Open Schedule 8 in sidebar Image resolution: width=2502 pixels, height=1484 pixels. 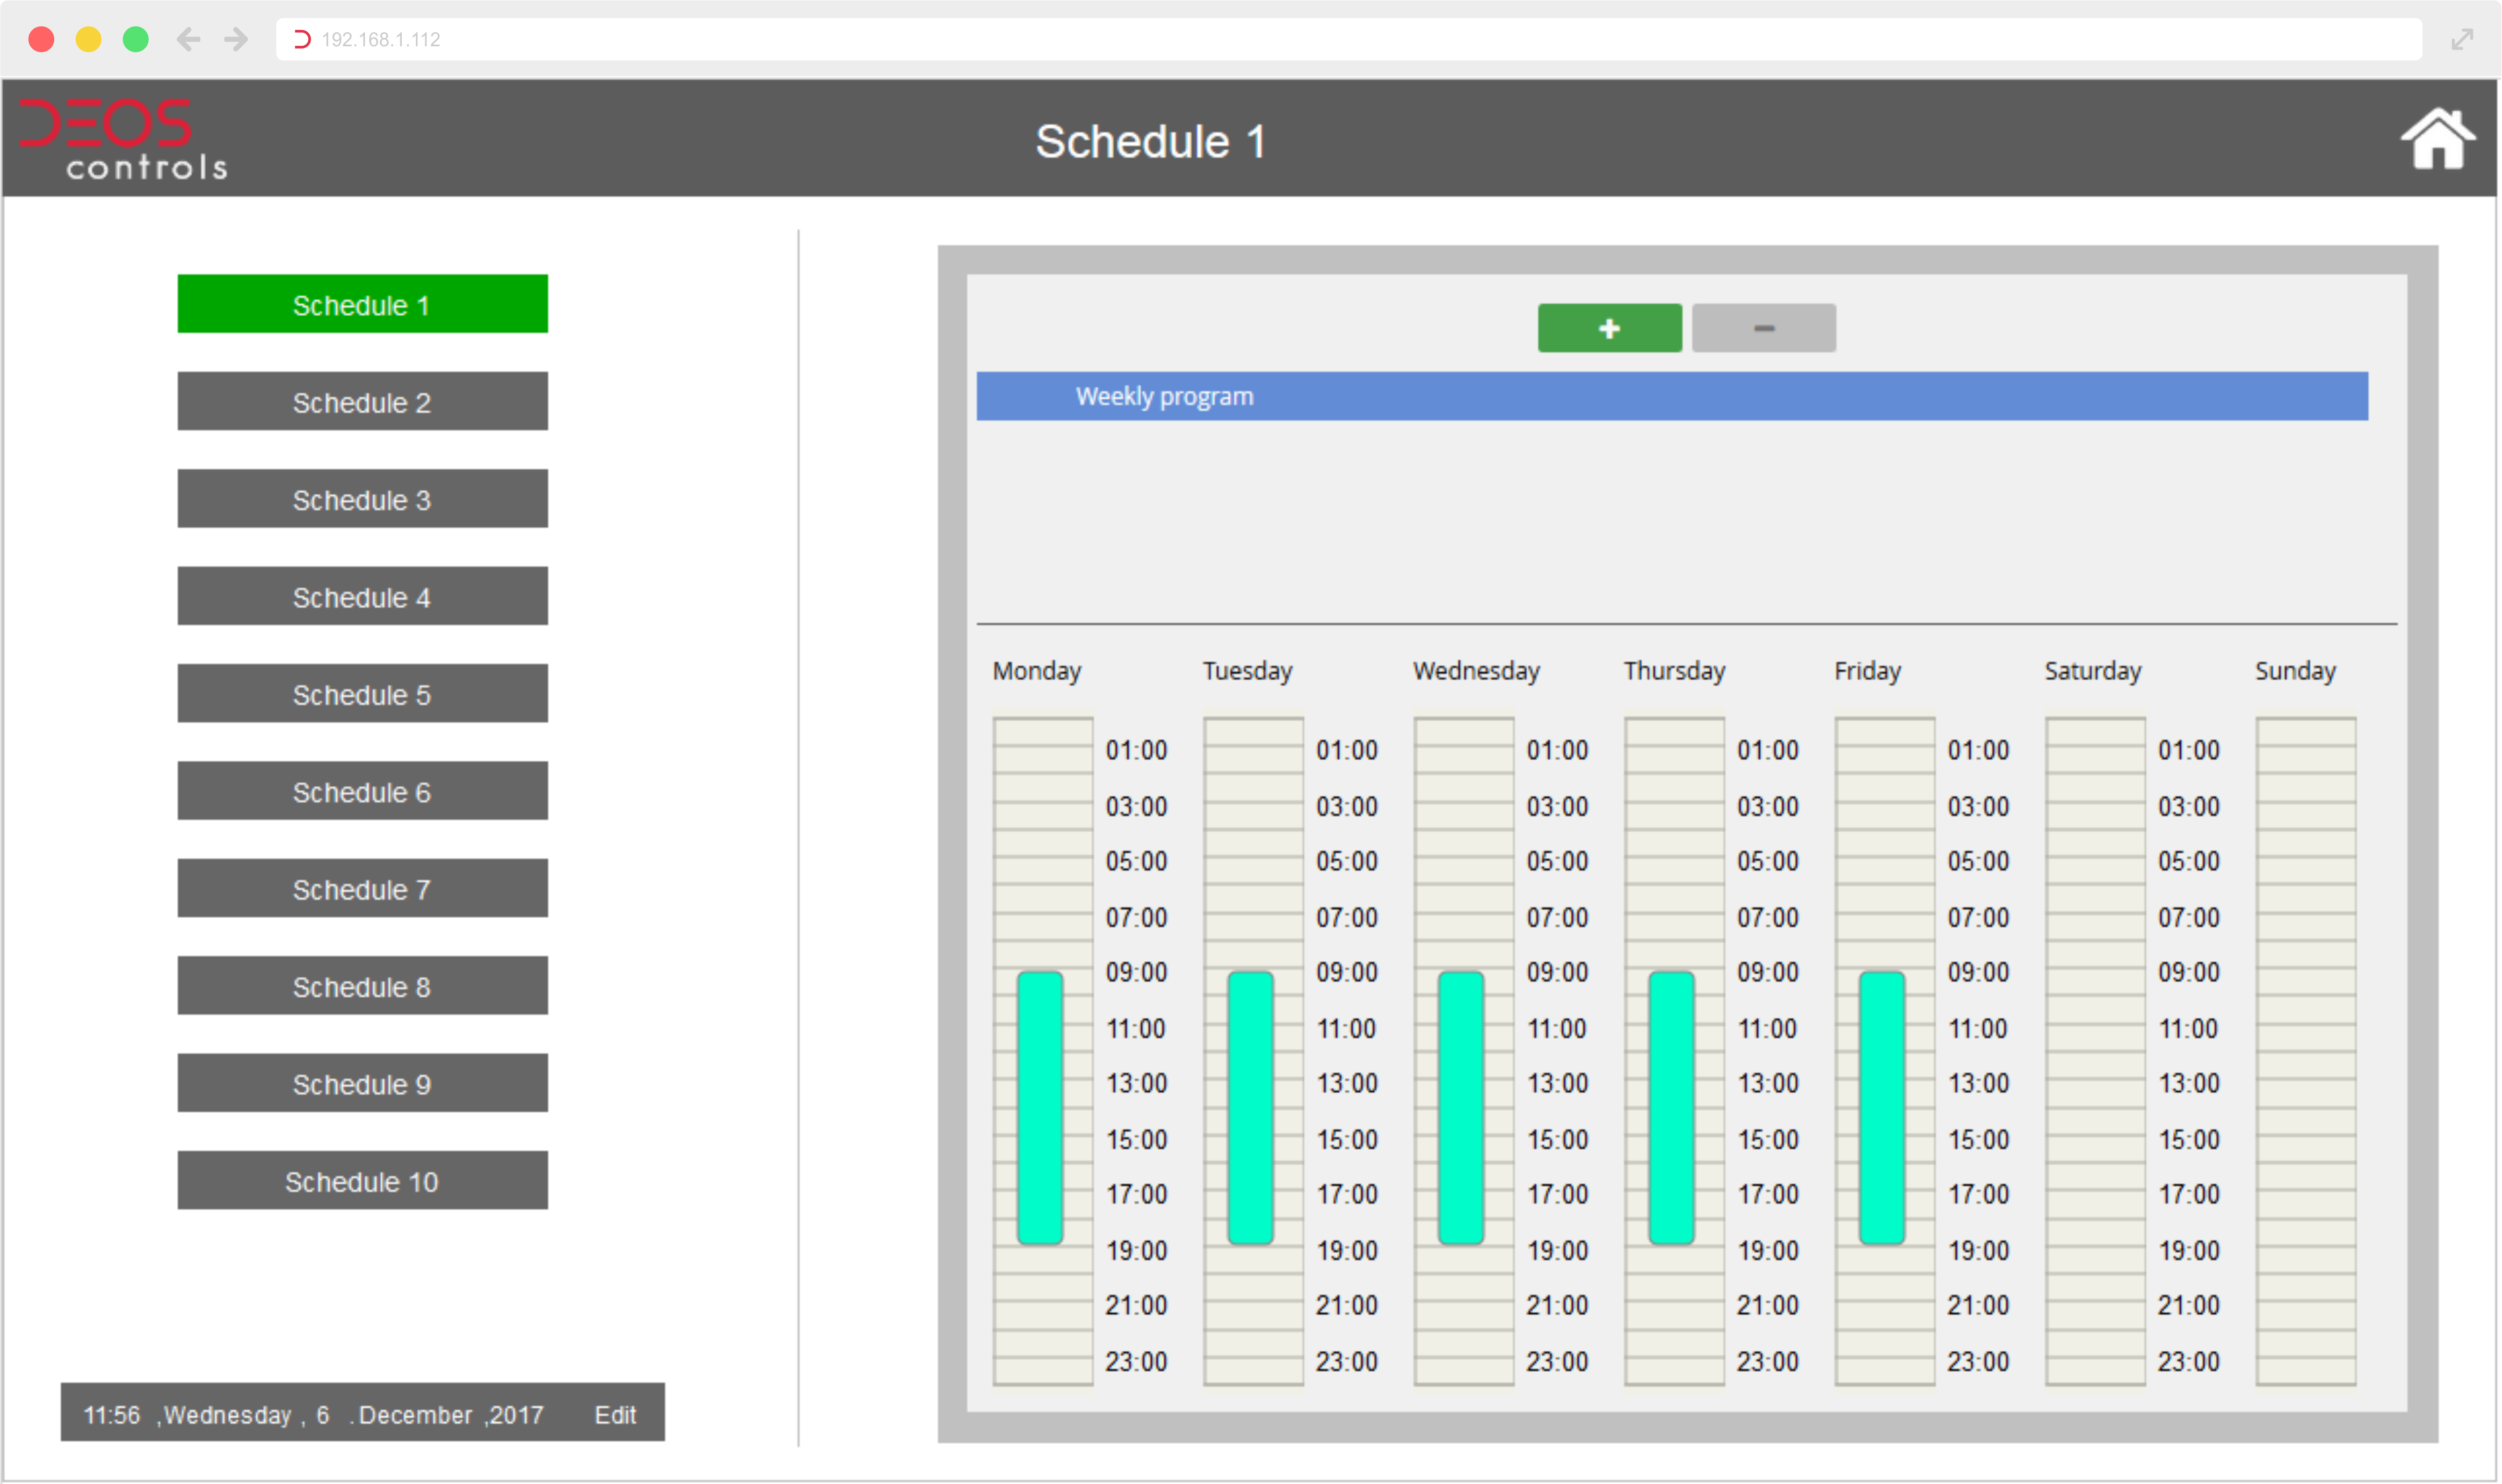point(362,986)
